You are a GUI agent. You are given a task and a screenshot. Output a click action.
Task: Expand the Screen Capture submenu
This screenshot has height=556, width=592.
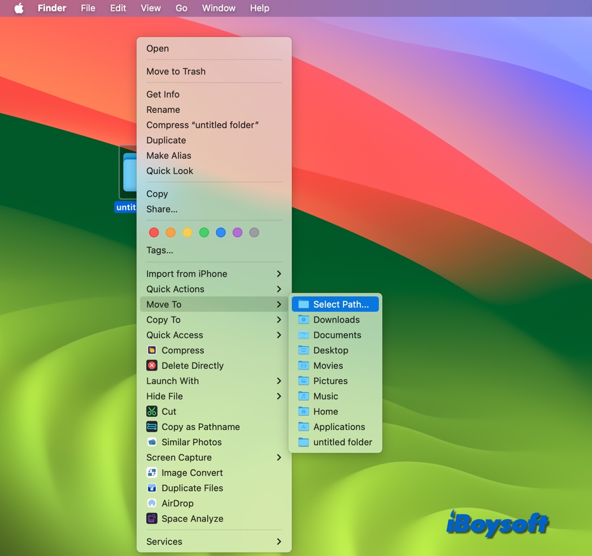[213, 457]
